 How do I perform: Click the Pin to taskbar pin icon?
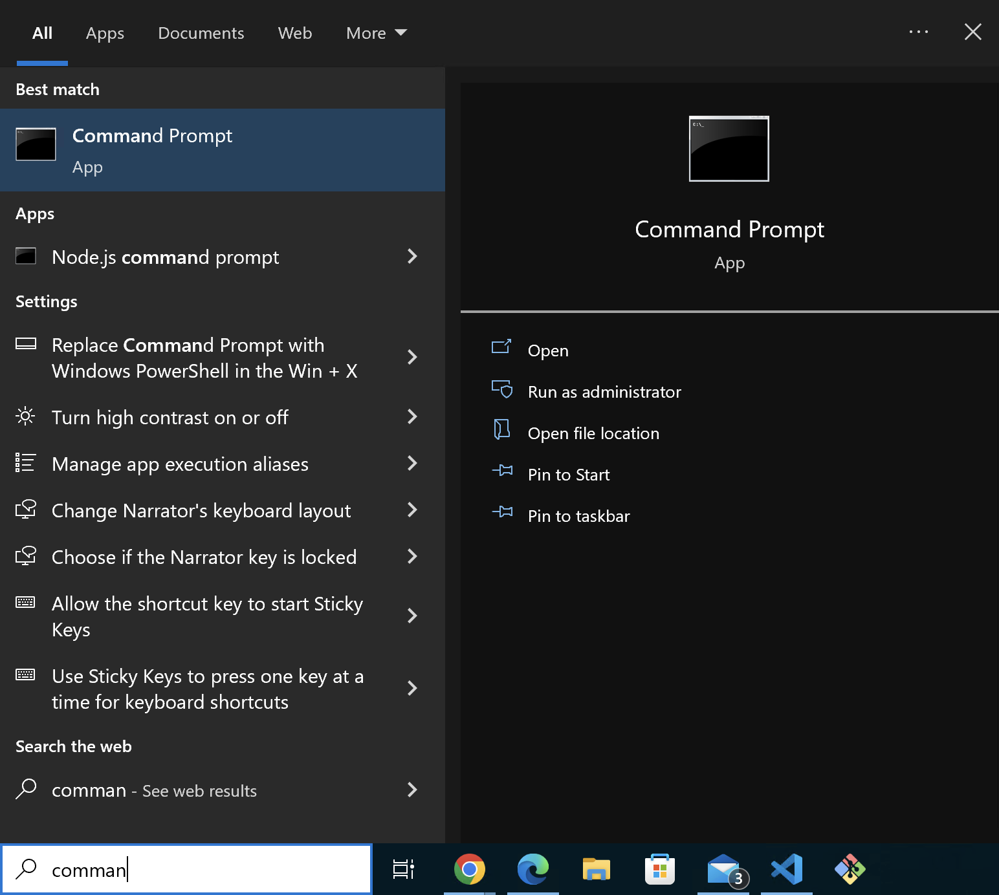click(x=502, y=513)
